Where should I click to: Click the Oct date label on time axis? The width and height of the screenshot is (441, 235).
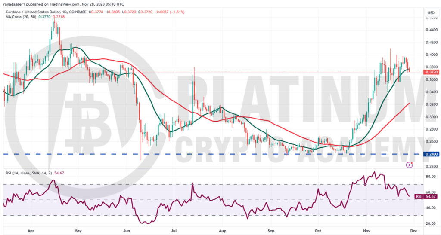click(318, 231)
